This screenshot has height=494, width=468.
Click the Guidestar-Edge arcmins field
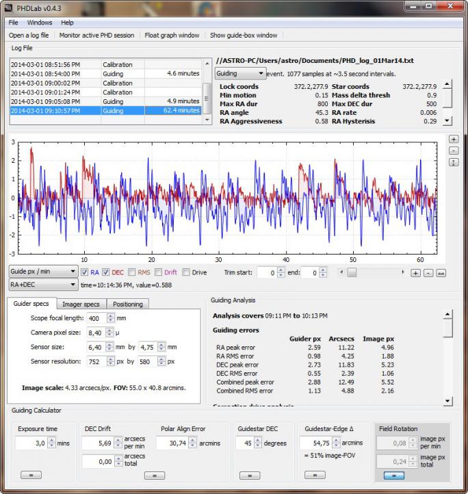pyautogui.click(x=316, y=443)
